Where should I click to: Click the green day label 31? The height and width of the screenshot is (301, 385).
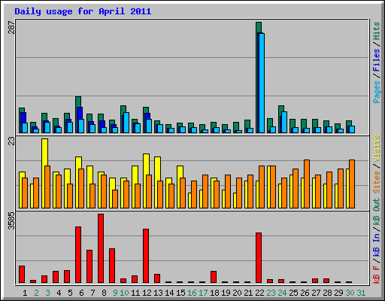click(361, 293)
